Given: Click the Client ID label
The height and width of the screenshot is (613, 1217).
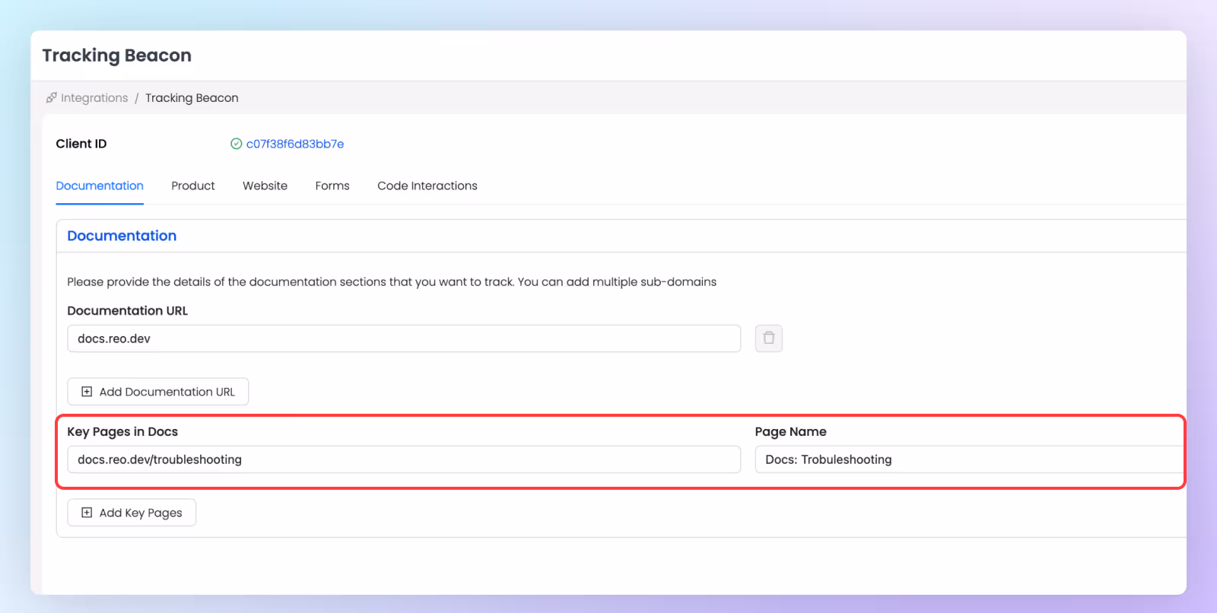Looking at the screenshot, I should (81, 144).
